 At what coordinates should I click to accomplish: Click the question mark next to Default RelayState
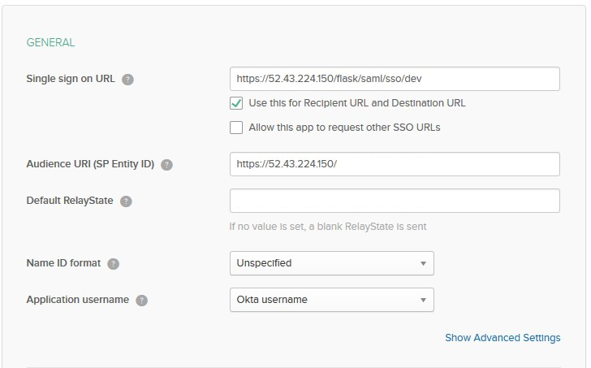click(x=126, y=201)
